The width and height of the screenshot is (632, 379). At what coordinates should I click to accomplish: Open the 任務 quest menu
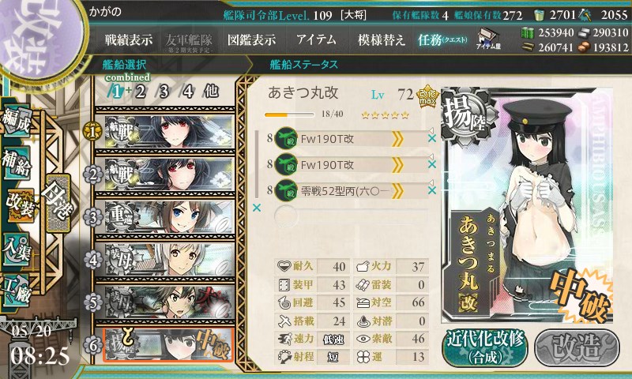442,39
